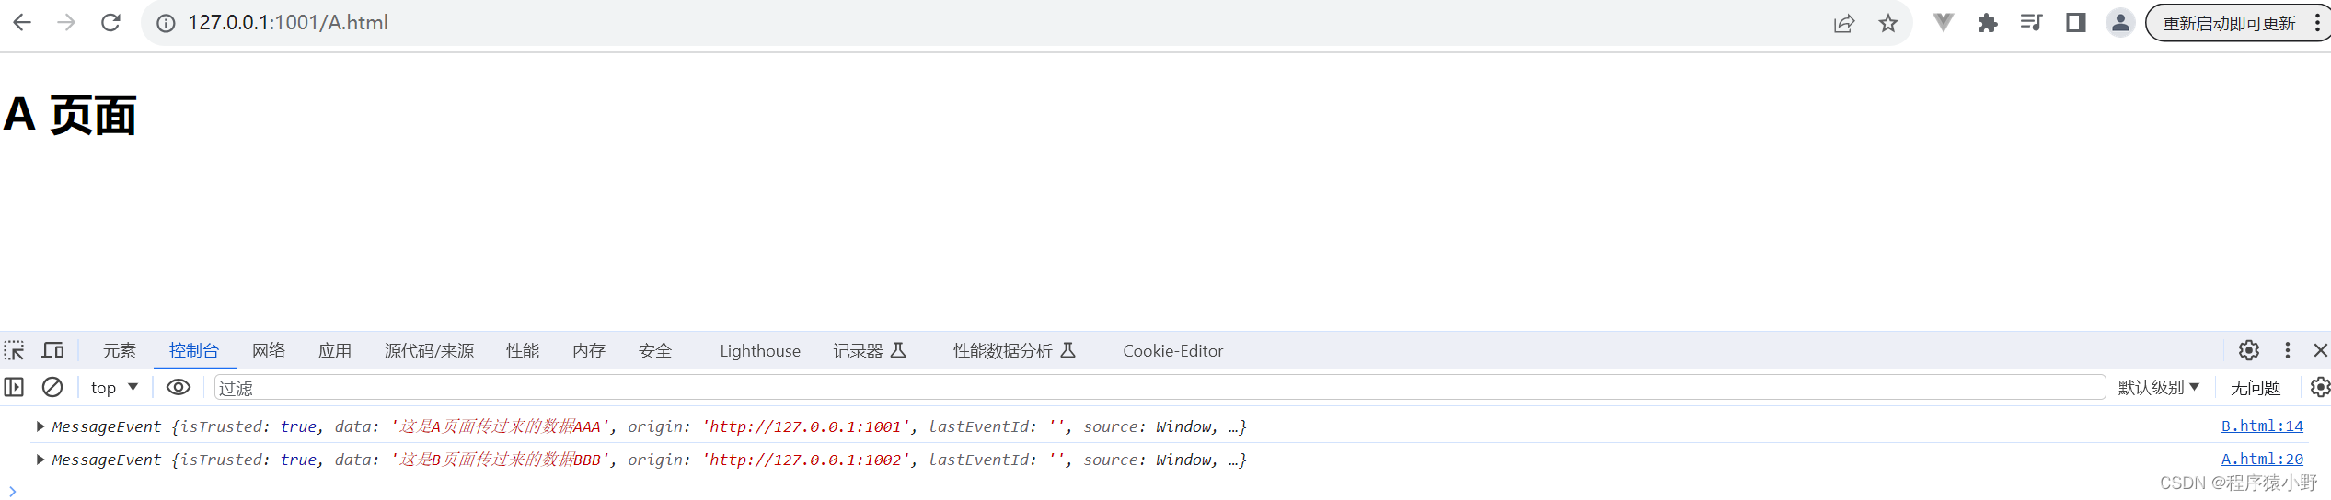Click the browser reload page icon
Image resolution: width=2331 pixels, height=500 pixels.
click(x=110, y=23)
